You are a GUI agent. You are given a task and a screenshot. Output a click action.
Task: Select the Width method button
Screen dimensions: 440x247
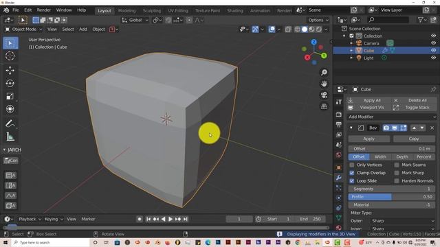coord(380,157)
